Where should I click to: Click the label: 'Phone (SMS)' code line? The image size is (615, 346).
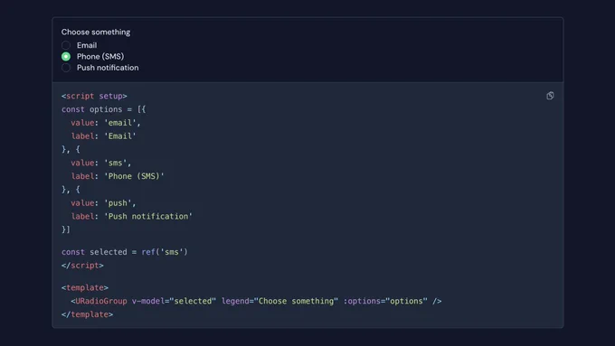point(118,176)
